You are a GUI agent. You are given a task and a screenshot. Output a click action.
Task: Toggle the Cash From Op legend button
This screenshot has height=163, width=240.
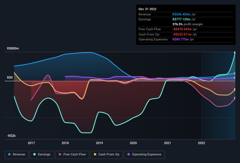pos(106,155)
